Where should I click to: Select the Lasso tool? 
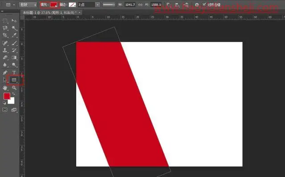(5, 28)
